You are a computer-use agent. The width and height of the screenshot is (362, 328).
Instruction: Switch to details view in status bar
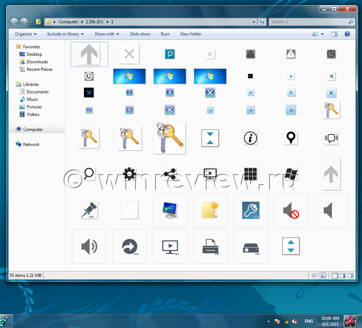[x=315, y=275]
